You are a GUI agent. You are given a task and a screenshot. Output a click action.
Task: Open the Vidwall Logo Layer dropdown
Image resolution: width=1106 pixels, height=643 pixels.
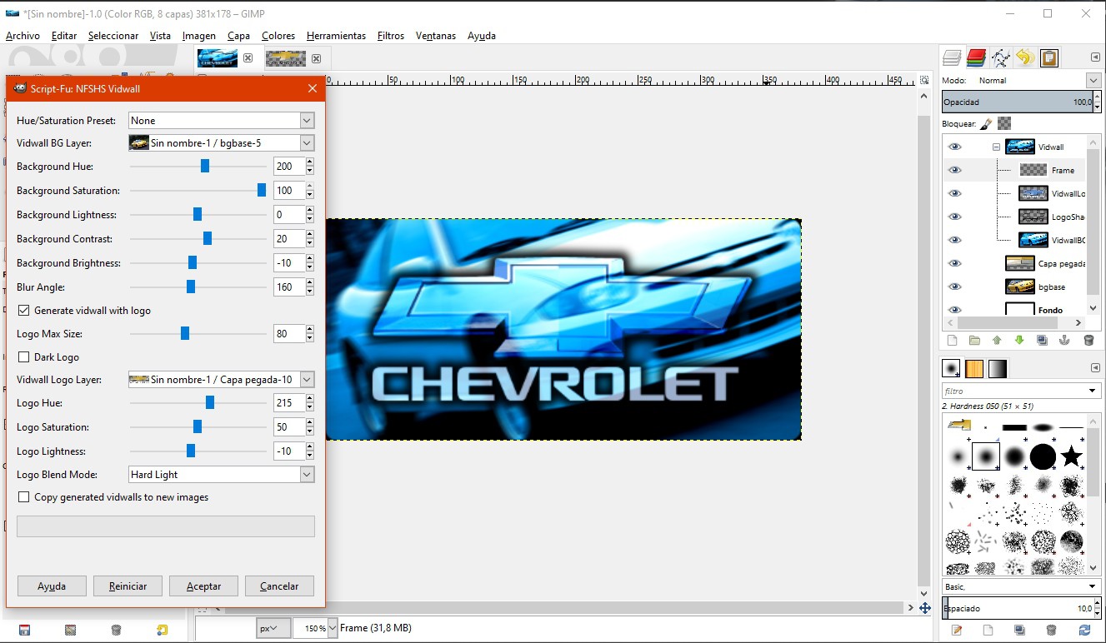pyautogui.click(x=221, y=380)
